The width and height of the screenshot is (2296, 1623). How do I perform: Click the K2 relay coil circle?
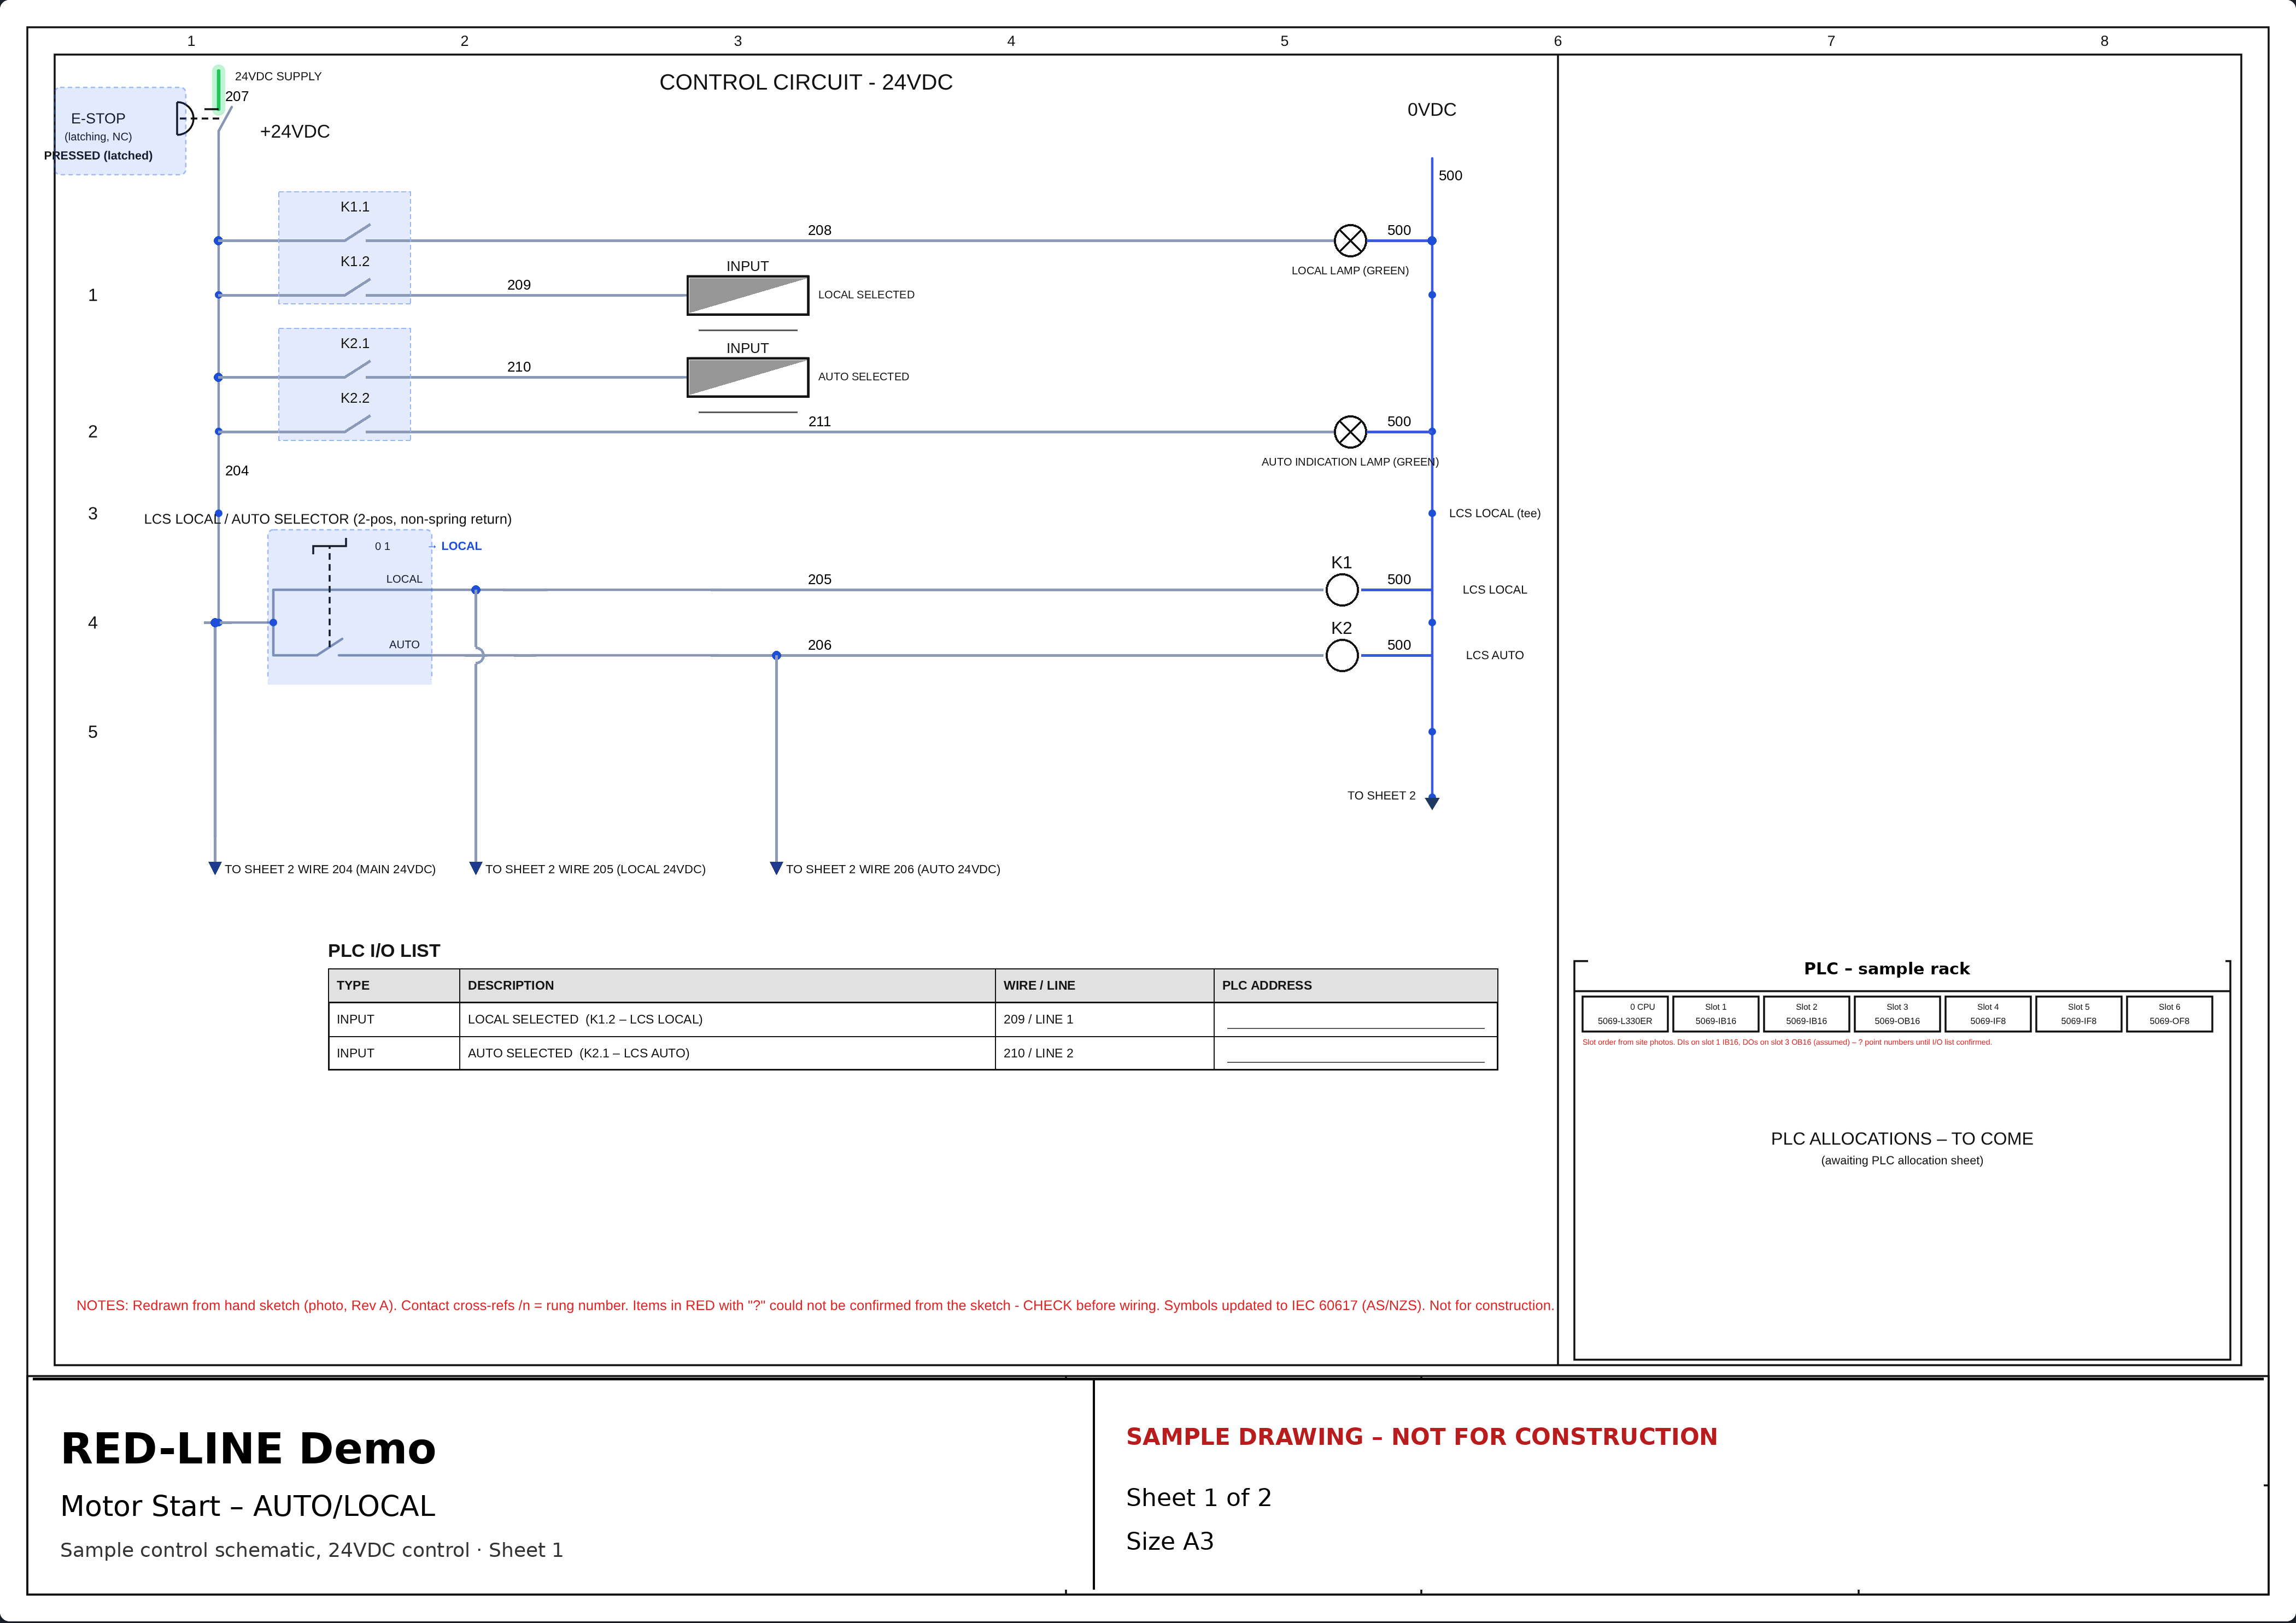click(1342, 656)
